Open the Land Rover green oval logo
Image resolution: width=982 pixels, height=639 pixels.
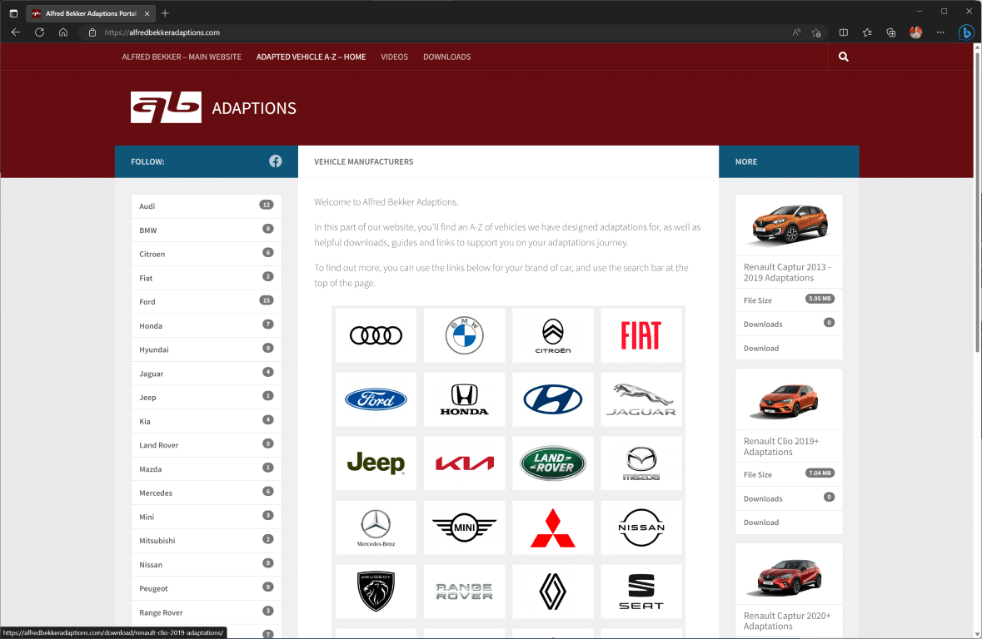pyautogui.click(x=553, y=463)
